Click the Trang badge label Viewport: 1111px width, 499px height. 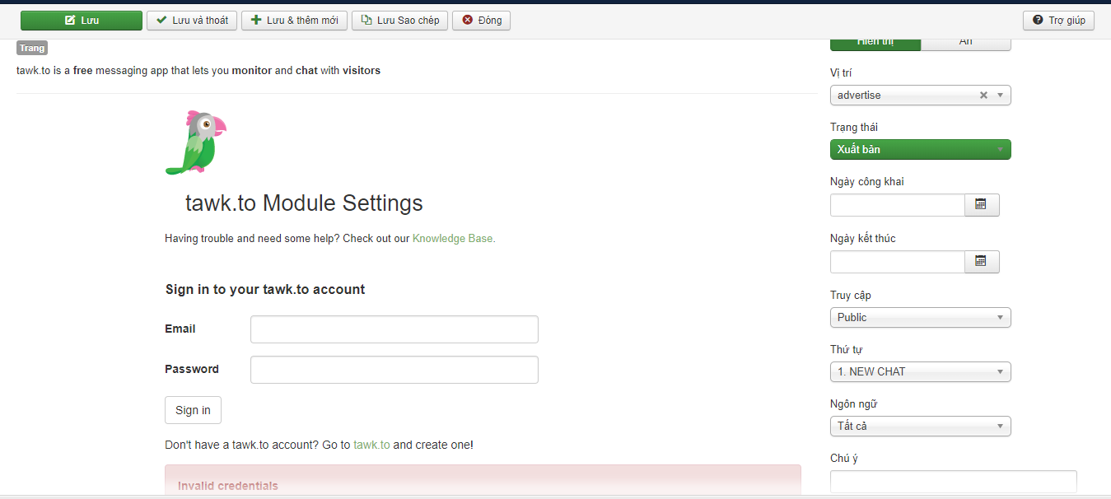32,48
